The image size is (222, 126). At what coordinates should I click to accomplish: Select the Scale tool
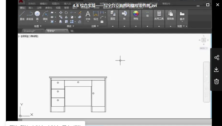coord(66,21)
